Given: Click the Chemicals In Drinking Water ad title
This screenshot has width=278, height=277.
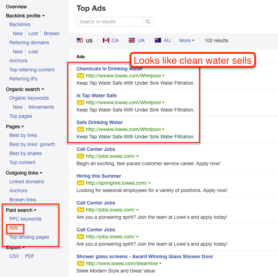Looking at the screenshot, I should (109, 69).
